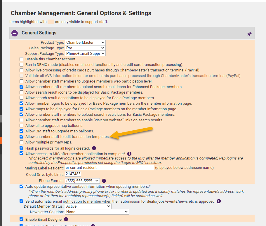Click info icon beside Phone Format dropdown

[104, 181]
